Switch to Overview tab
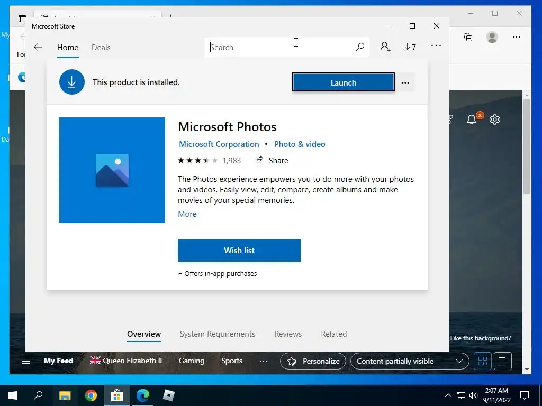 (x=144, y=334)
